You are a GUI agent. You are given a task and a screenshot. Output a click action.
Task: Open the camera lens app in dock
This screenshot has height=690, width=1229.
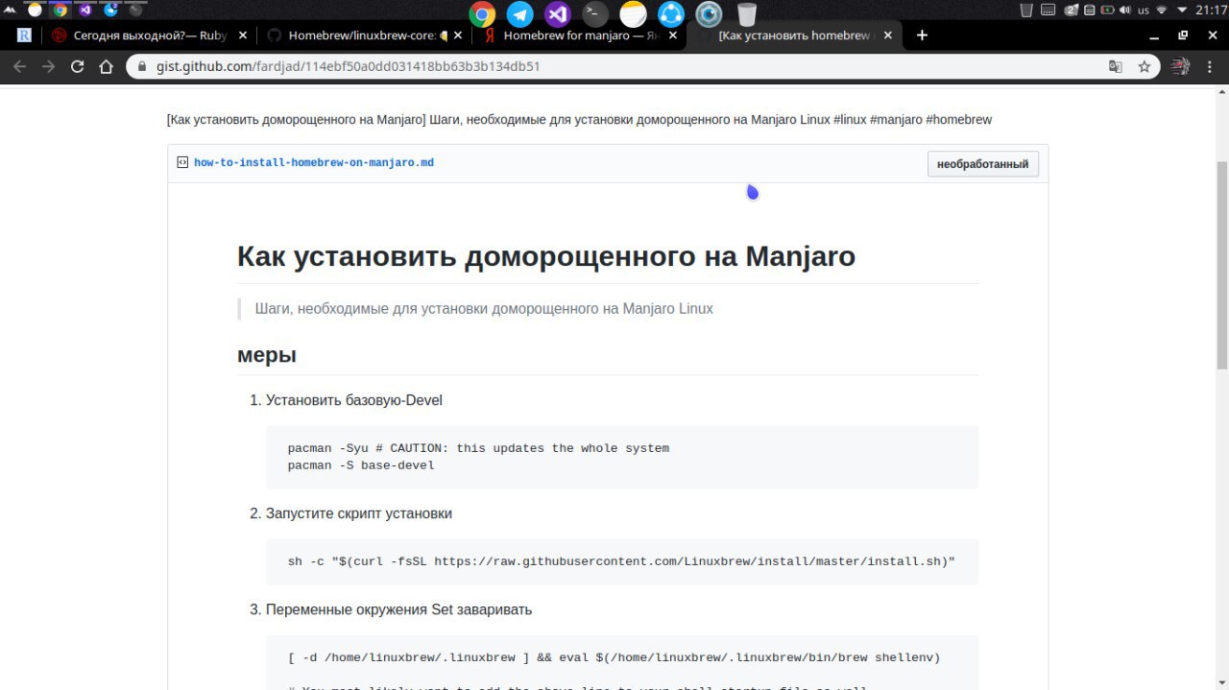coord(709,13)
